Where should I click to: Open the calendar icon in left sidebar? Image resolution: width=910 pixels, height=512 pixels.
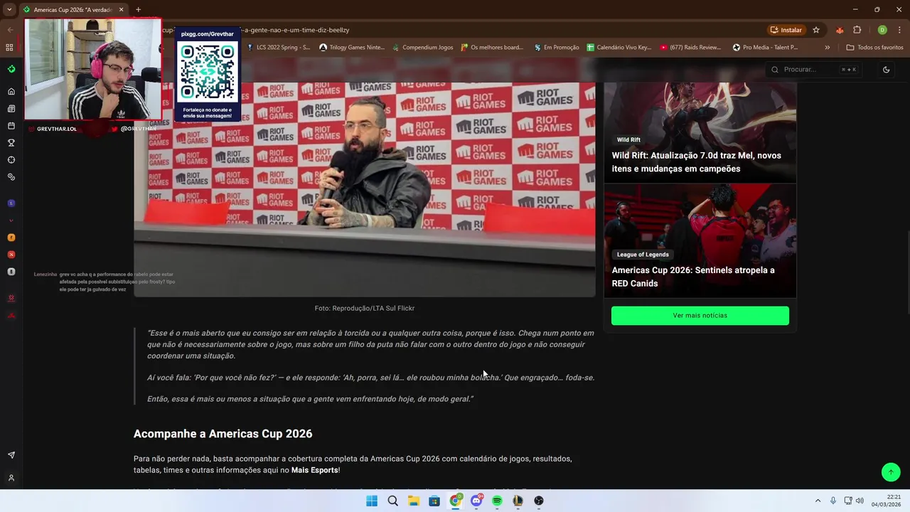click(x=11, y=126)
